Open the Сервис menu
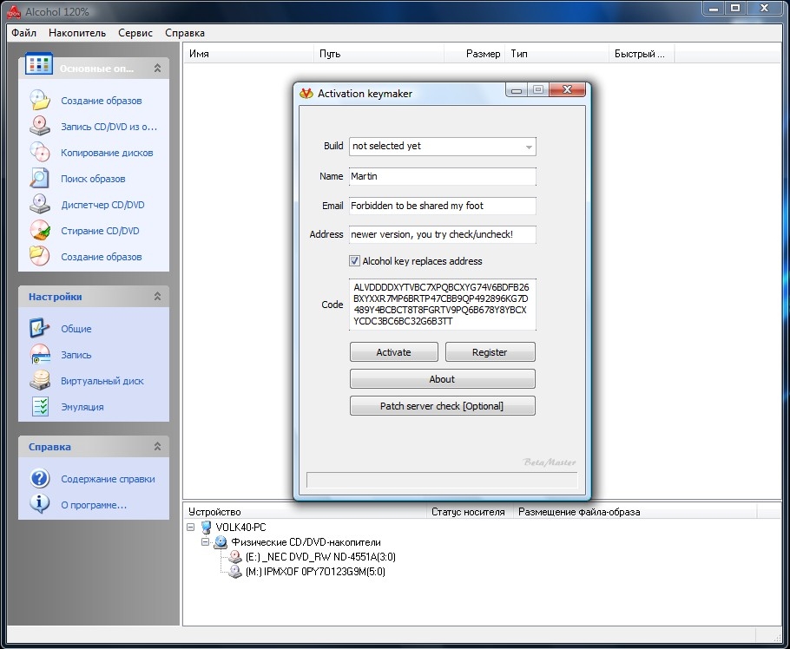Screen dimensions: 790x649 tap(135, 33)
